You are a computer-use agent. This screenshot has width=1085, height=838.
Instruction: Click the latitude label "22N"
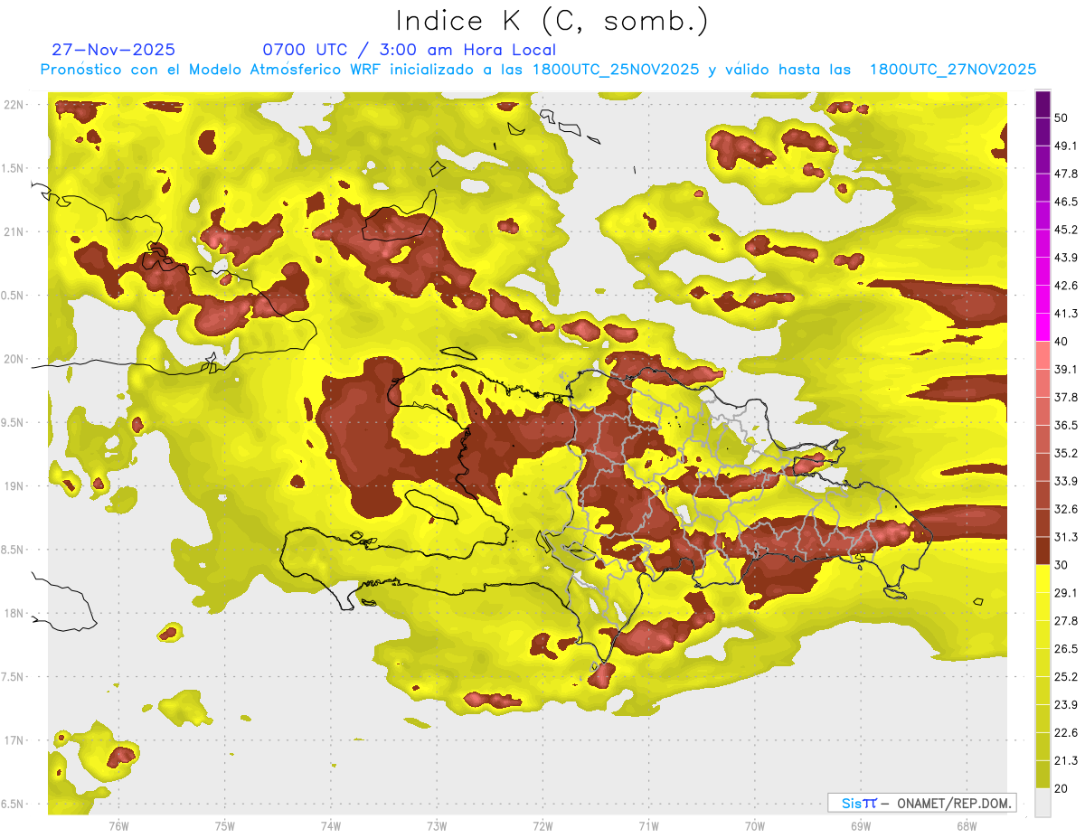click(14, 105)
